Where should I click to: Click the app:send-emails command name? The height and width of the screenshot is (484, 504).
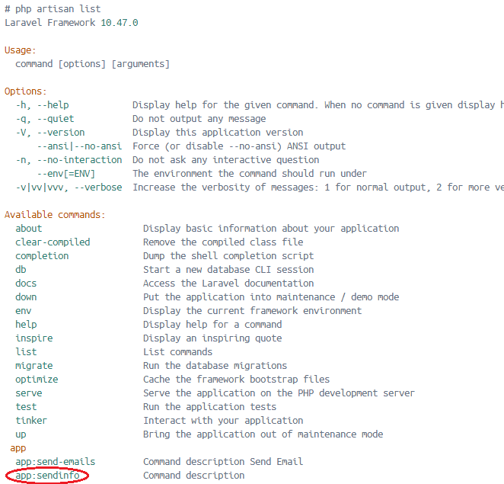(x=55, y=462)
